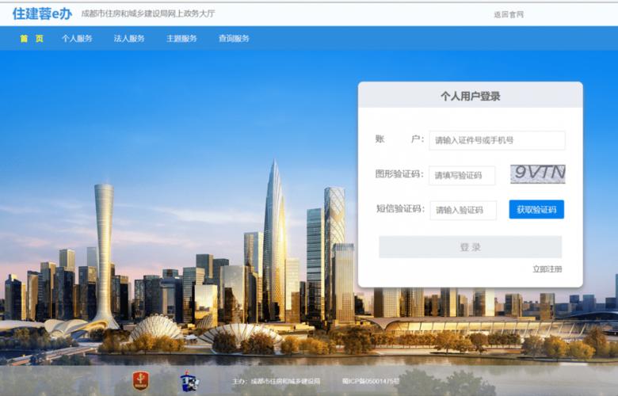The width and height of the screenshot is (618, 396).
Task: Open the 立即注册 registration link
Action: tap(547, 269)
